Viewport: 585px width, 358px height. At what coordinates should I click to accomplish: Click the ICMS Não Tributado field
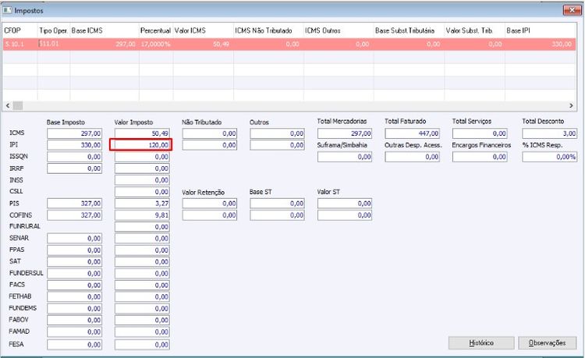click(210, 133)
